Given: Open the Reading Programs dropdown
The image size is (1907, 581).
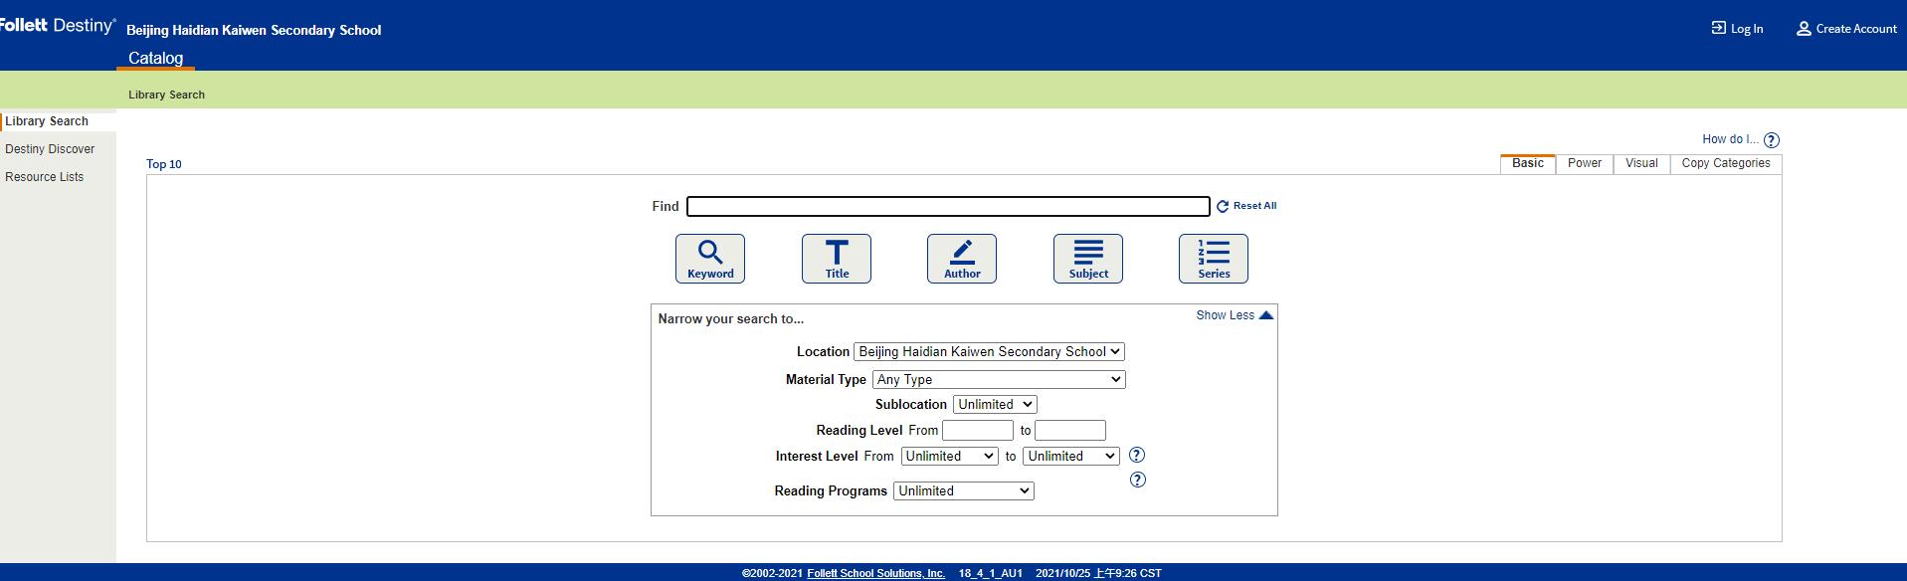Looking at the screenshot, I should tap(964, 490).
